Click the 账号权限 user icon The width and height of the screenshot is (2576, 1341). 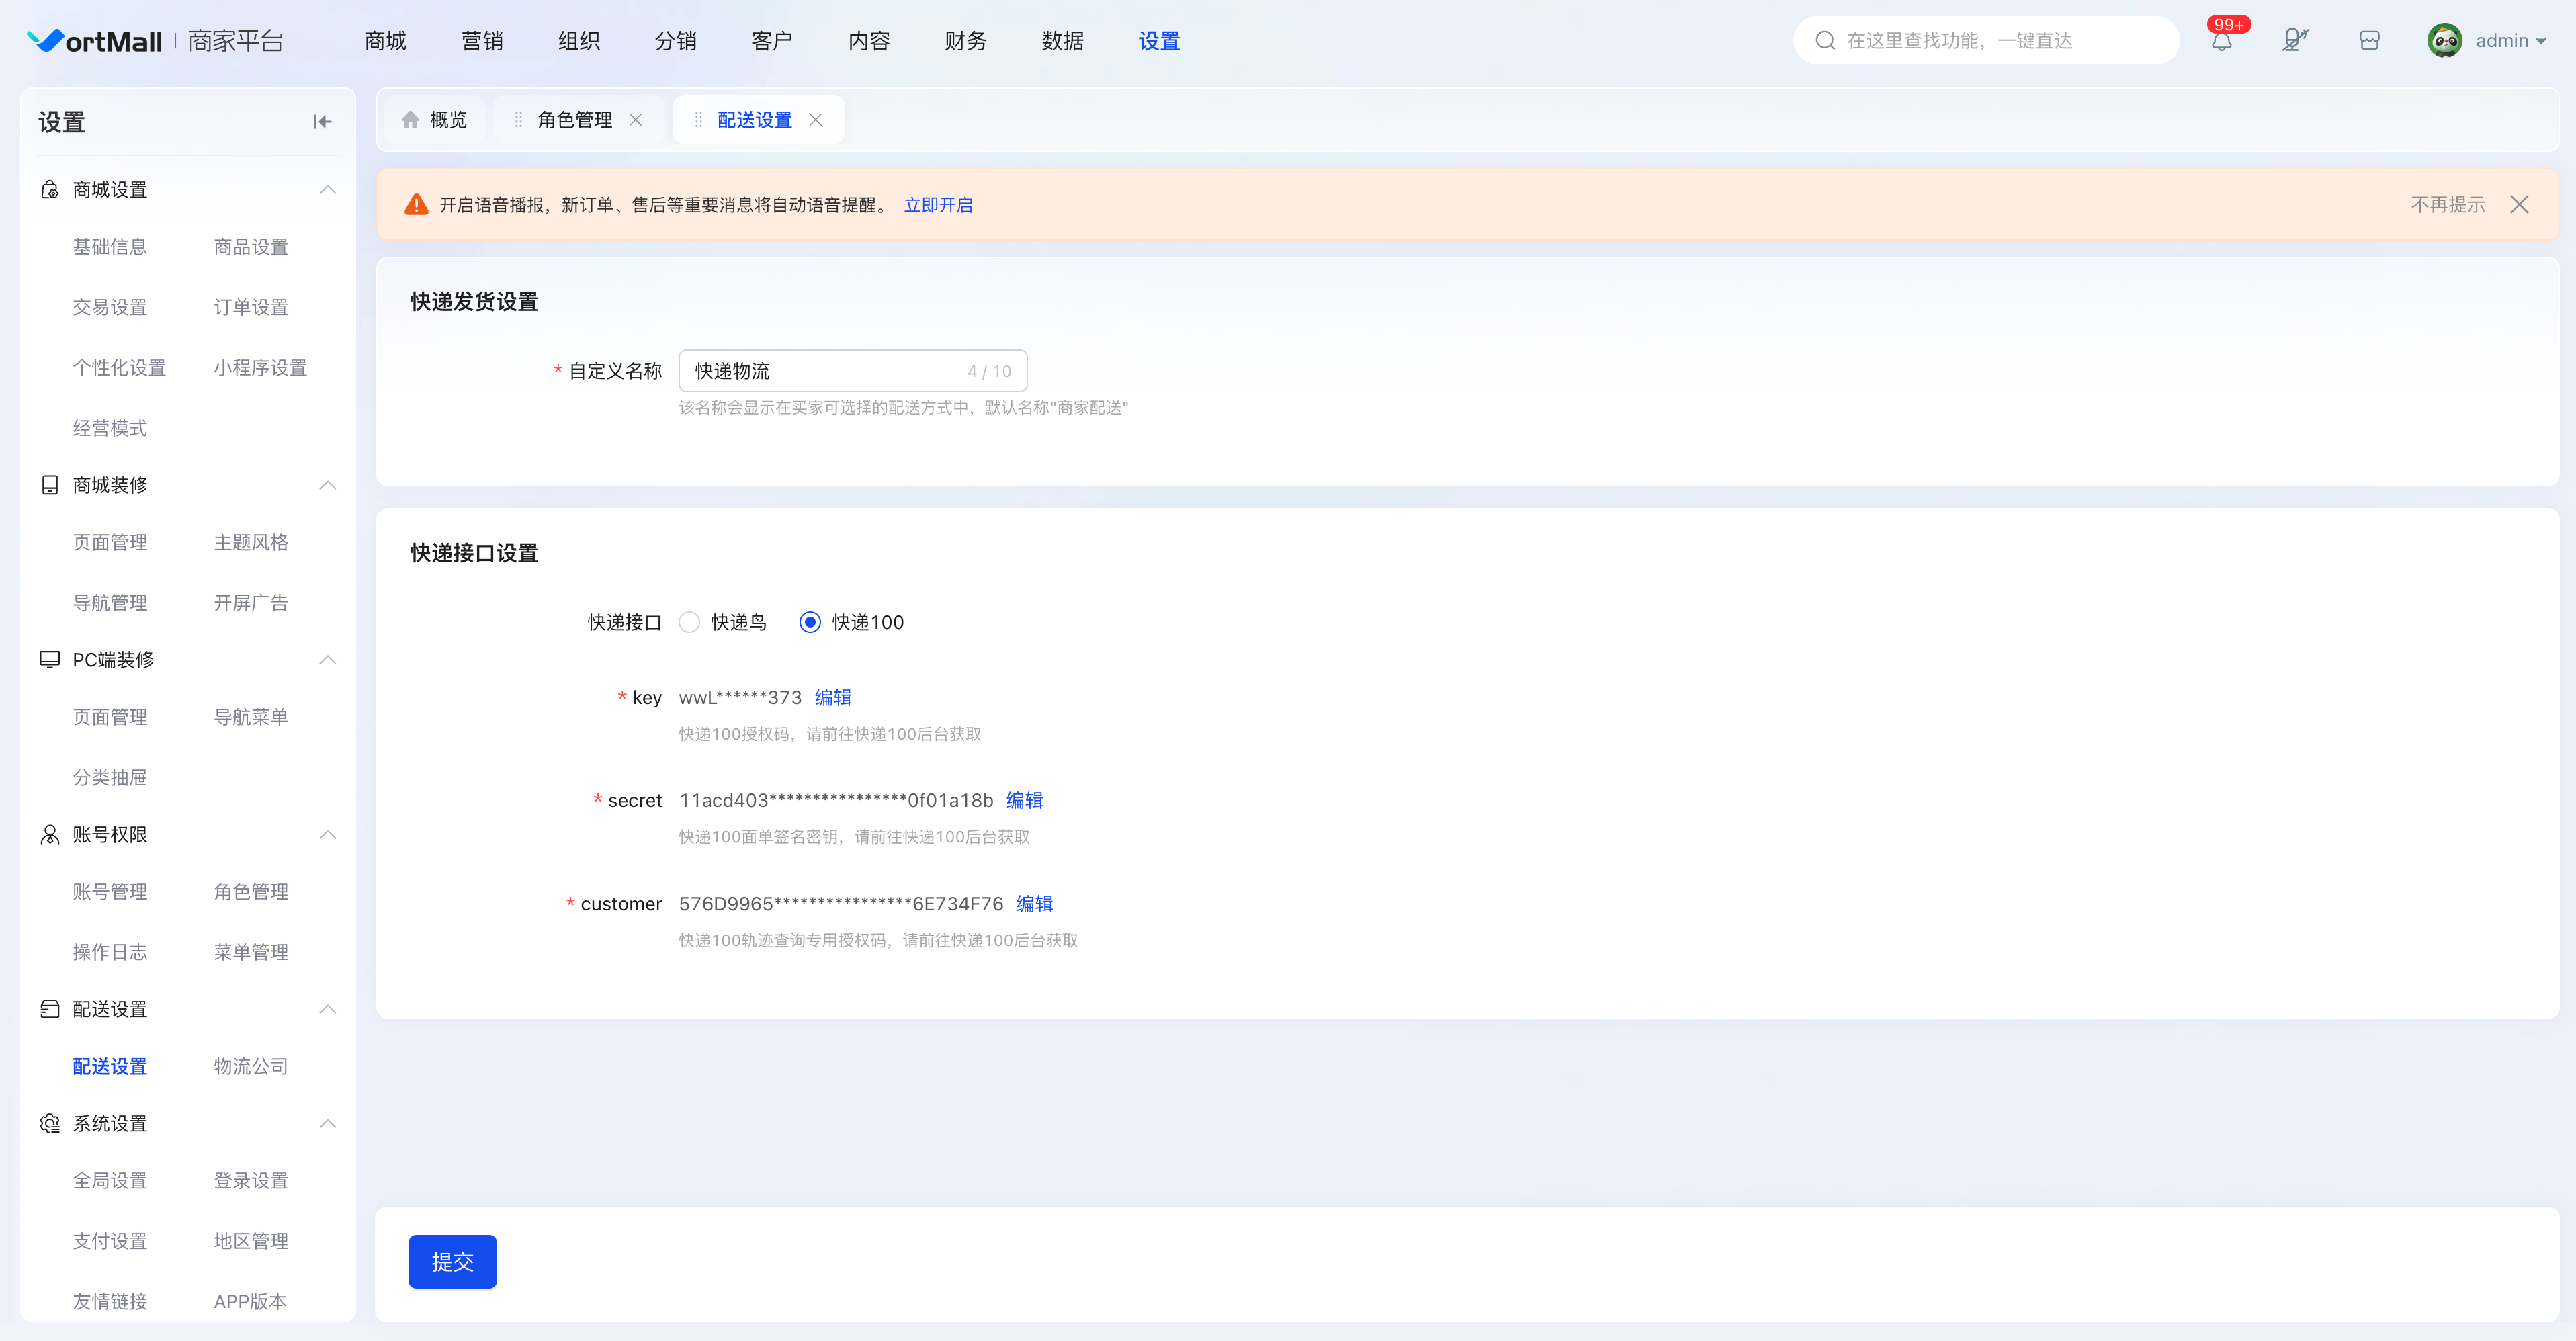(x=49, y=834)
